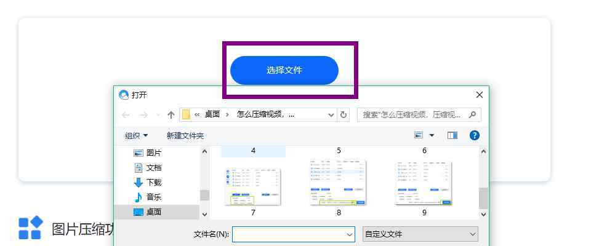Click the folder icon in address bar
607x246 pixels.
[x=186, y=114]
